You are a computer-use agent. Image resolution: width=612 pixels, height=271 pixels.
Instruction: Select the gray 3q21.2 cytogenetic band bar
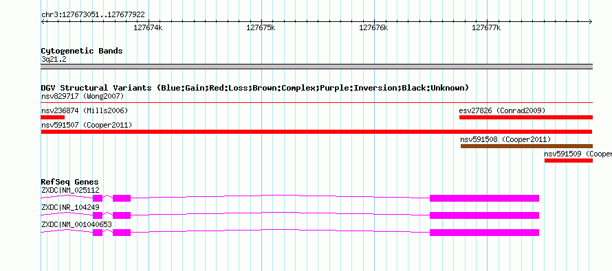click(316, 67)
